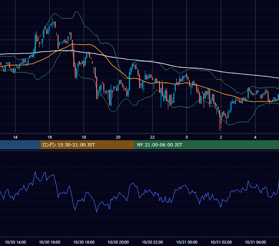Click the "18" hour label on upper axis
Screen dimensions: 279x246
84,137
